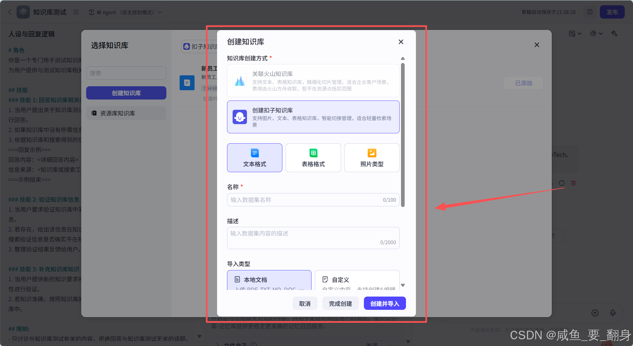The width and height of the screenshot is (633, 346).
Task: Click the 自定义 edit-note icon
Action: click(x=325, y=279)
